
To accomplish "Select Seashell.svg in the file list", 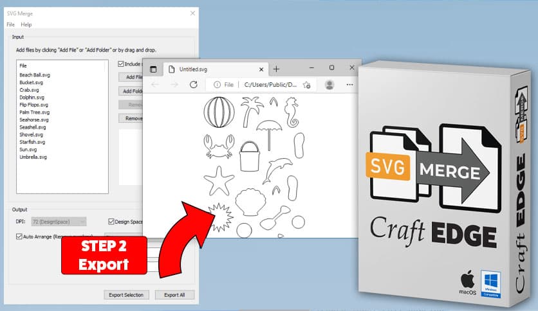I will point(33,127).
